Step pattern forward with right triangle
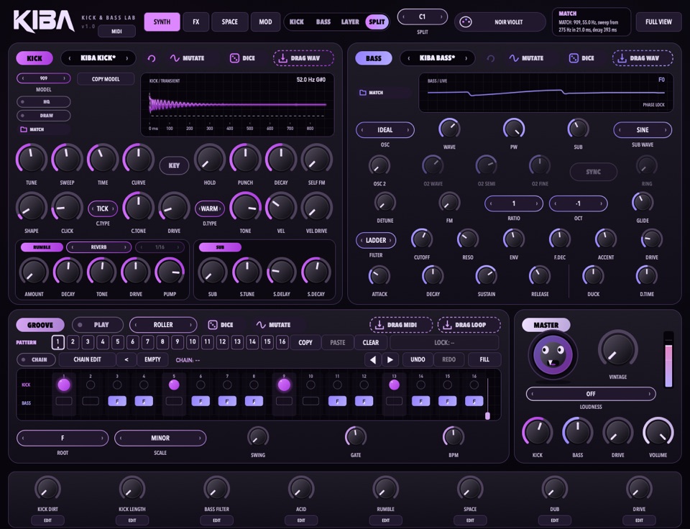The image size is (690, 529). click(x=390, y=359)
